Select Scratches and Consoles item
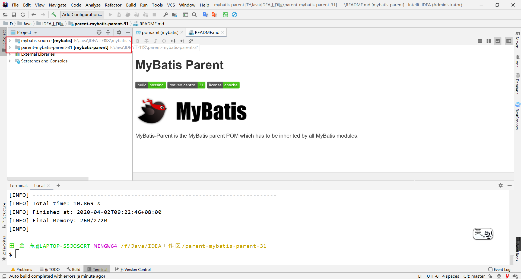Screen dimensions: 521x279 pyautogui.click(x=44, y=61)
